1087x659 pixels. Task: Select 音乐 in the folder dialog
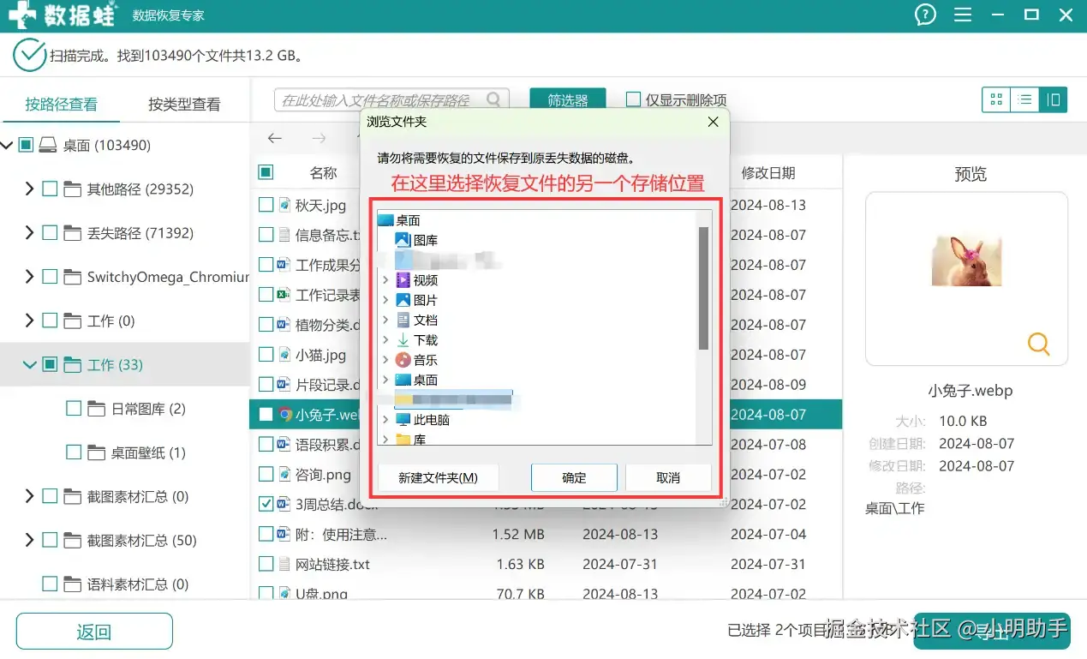[x=426, y=360]
